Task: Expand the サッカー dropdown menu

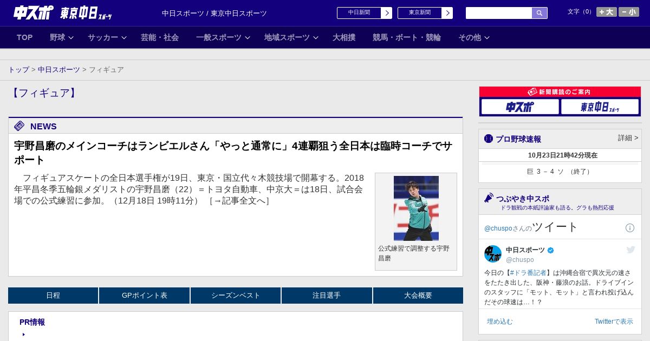Action: click(107, 37)
